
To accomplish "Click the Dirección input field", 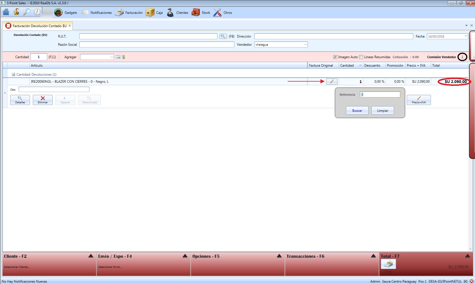I will tap(333, 36).
